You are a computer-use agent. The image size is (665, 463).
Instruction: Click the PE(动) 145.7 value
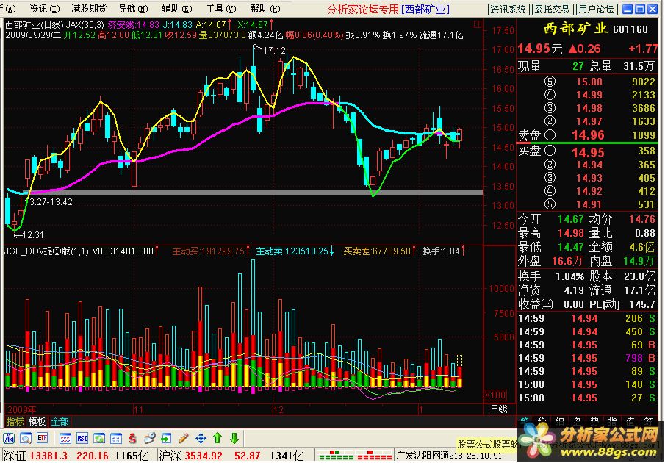pyautogui.click(x=642, y=304)
